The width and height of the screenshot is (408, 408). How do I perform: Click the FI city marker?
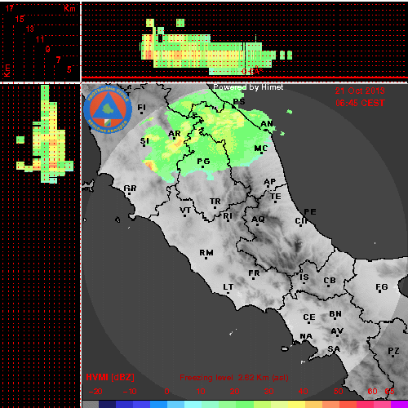141,113
